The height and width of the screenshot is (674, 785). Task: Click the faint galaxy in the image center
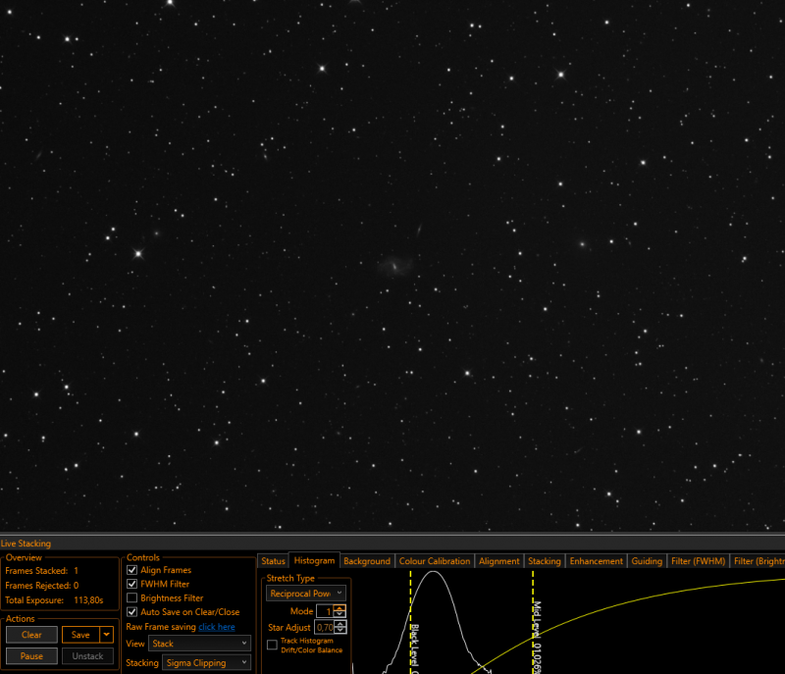pyautogui.click(x=395, y=266)
